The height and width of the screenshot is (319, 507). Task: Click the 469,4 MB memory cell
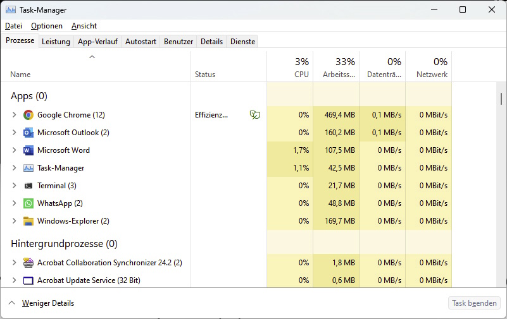point(336,115)
